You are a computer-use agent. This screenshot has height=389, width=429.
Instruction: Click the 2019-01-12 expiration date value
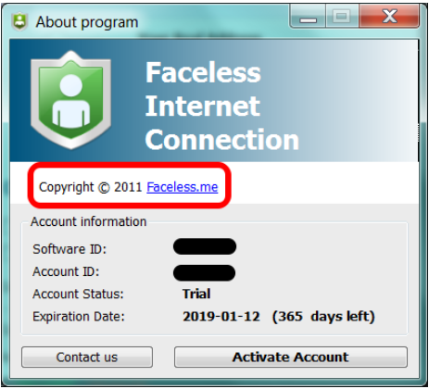click(221, 317)
